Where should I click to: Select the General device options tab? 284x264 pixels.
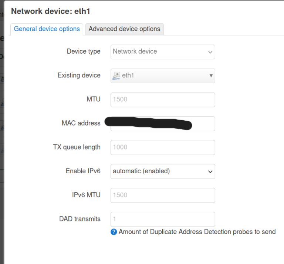47,29
